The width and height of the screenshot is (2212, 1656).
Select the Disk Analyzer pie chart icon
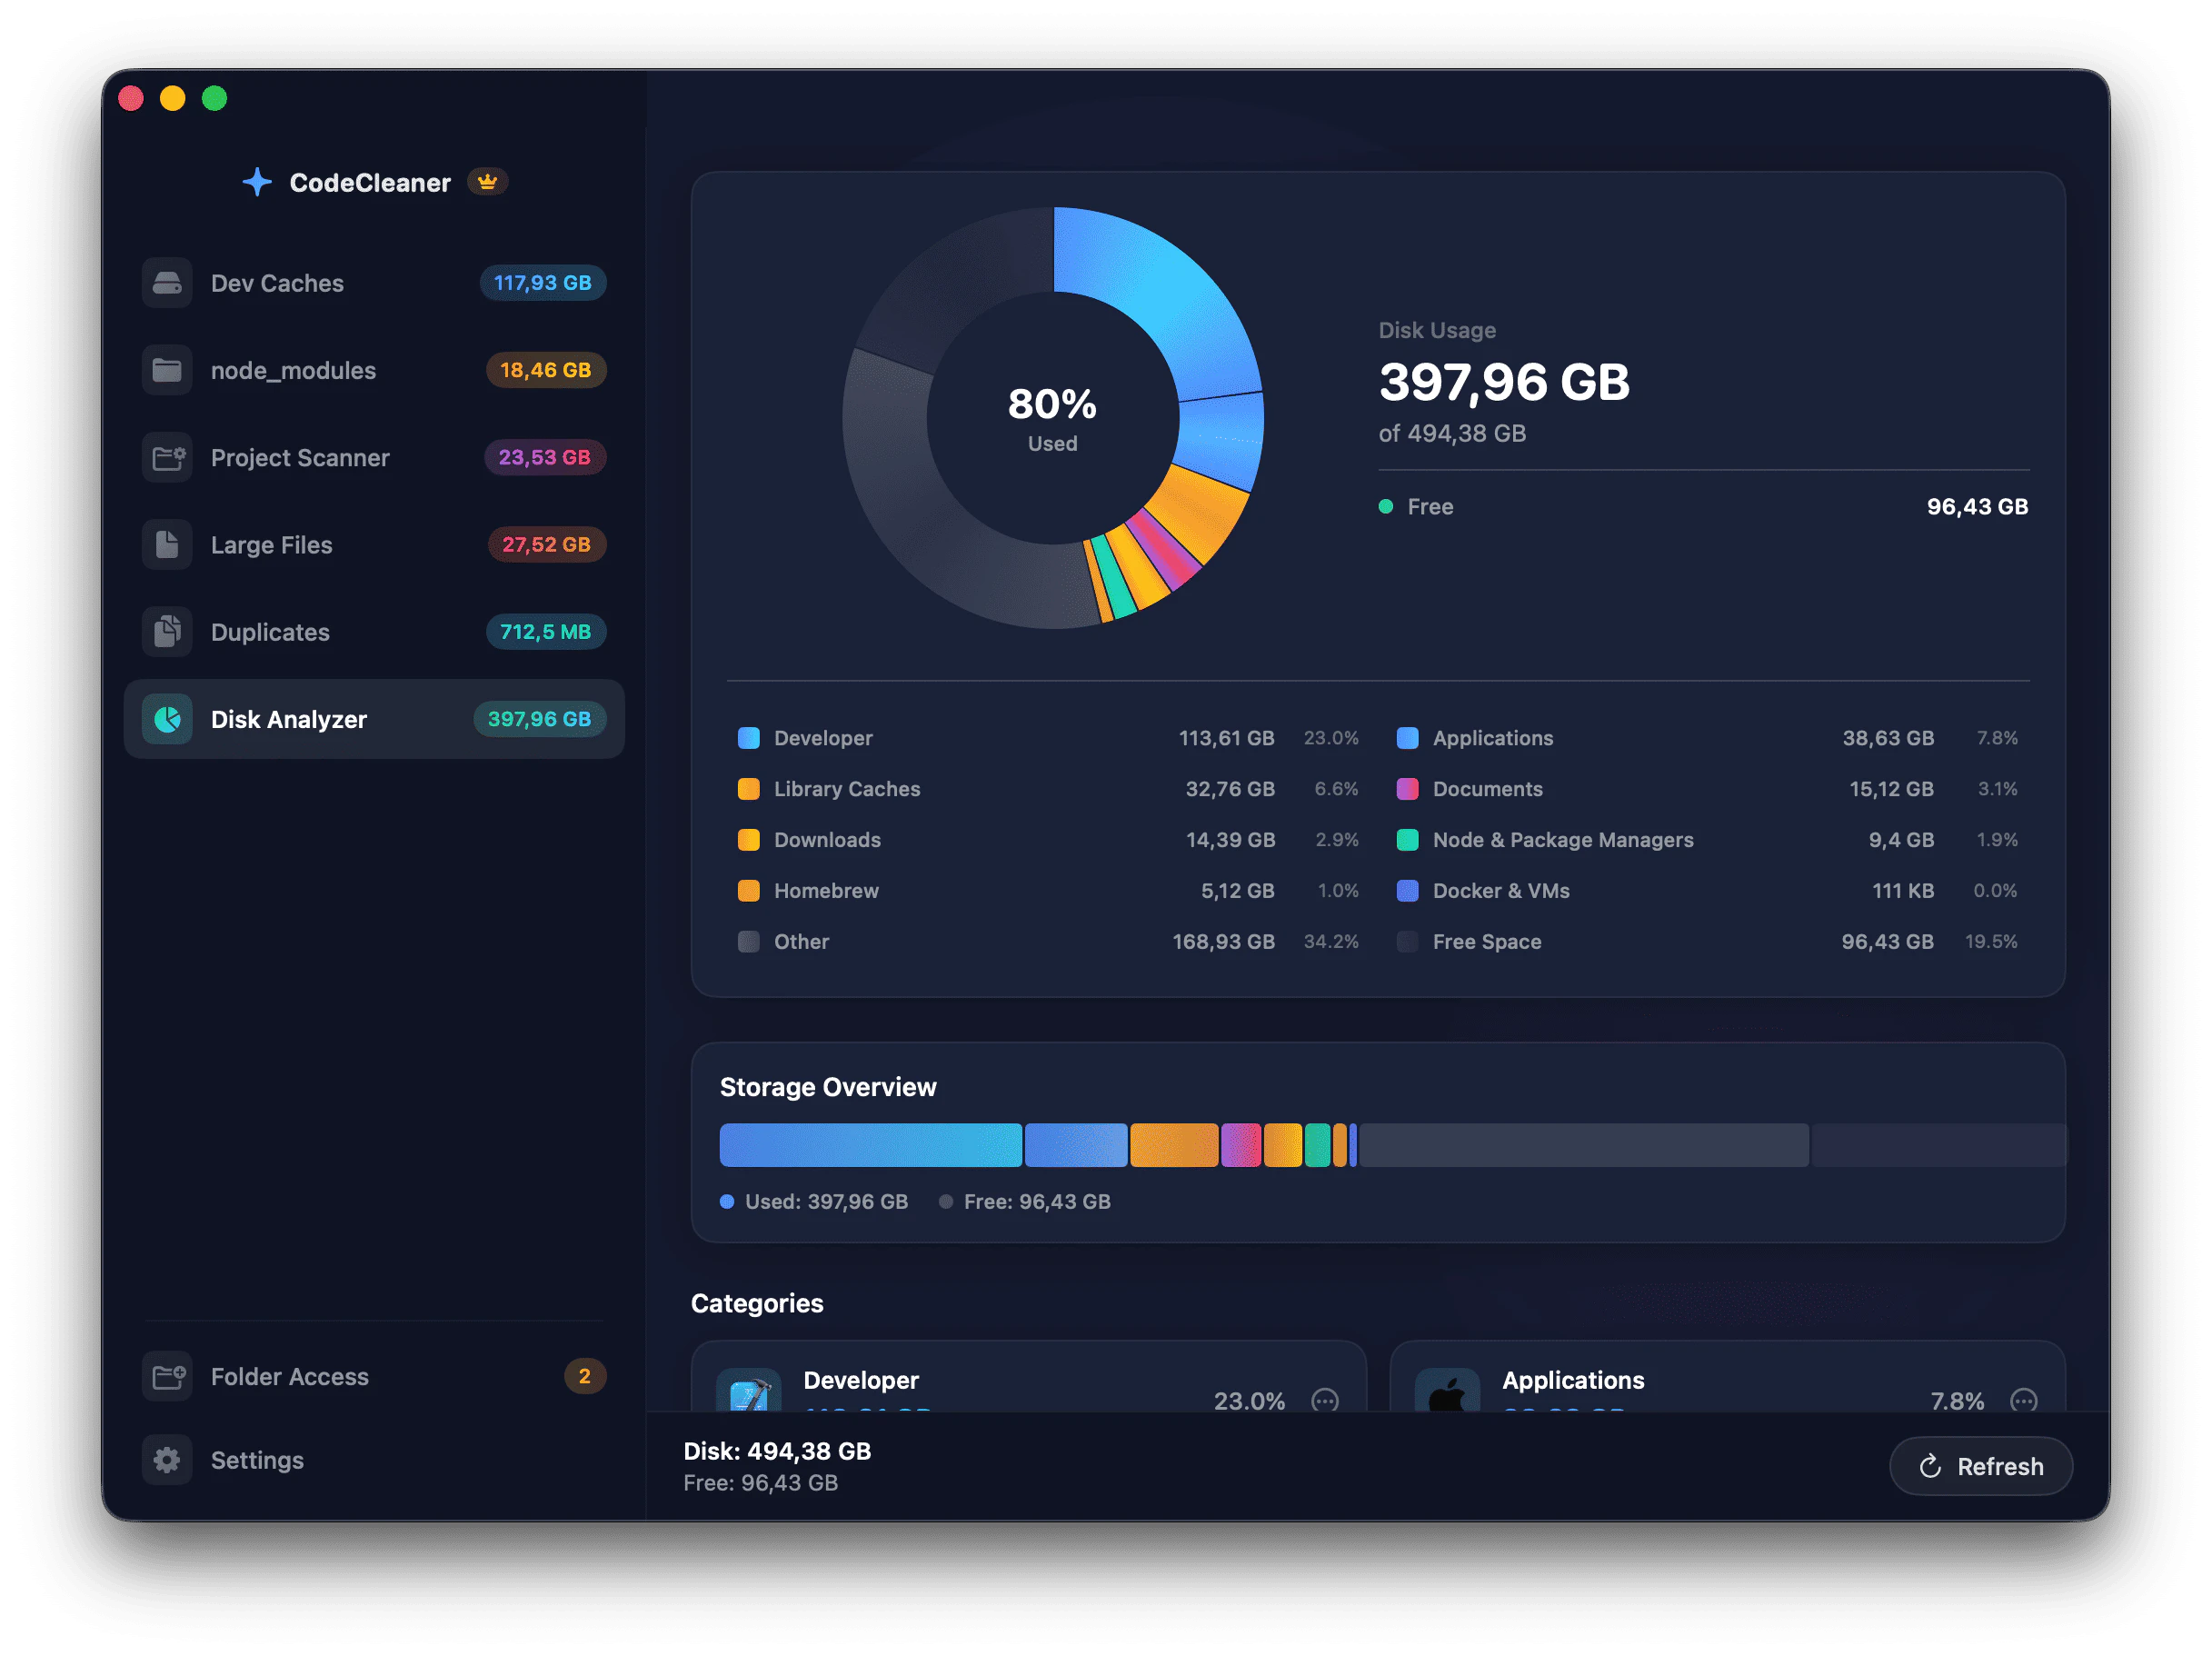168,719
